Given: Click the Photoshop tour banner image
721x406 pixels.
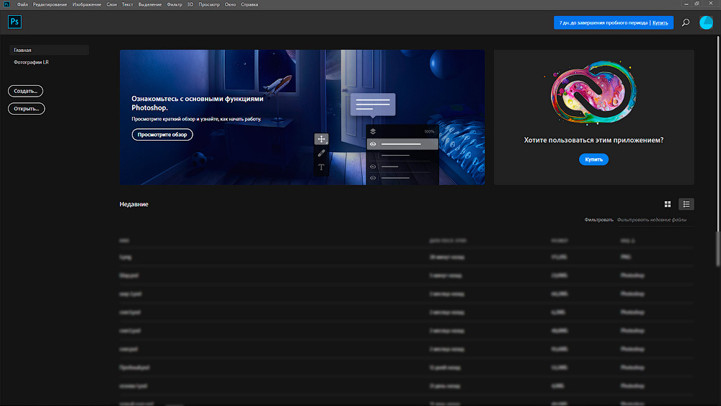Looking at the screenshot, I should 302,118.
